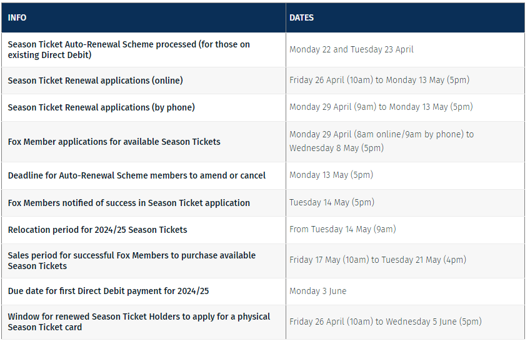The width and height of the screenshot is (530, 344).
Task: Click Friday 26 April to Monday 13 May dates
Action: [379, 80]
